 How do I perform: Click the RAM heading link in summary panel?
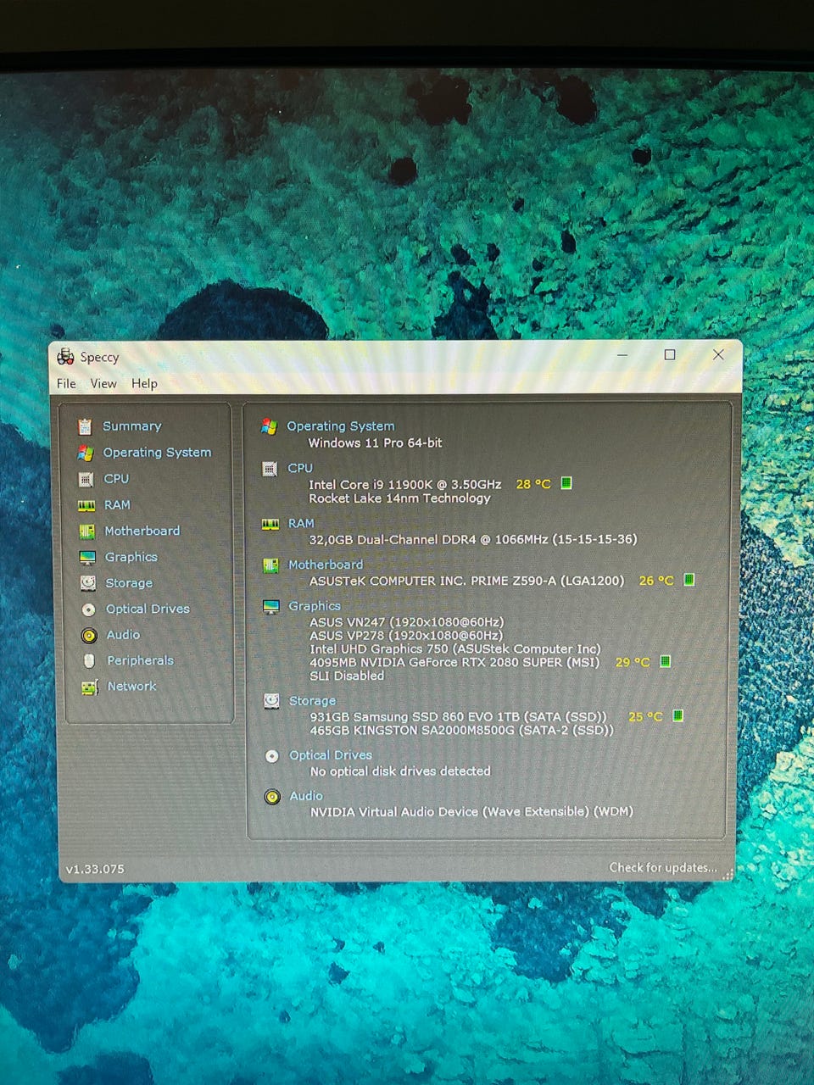(301, 524)
